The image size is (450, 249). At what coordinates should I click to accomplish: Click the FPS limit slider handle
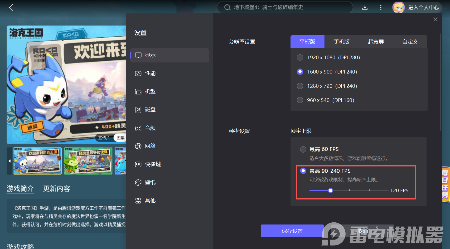pos(331,191)
